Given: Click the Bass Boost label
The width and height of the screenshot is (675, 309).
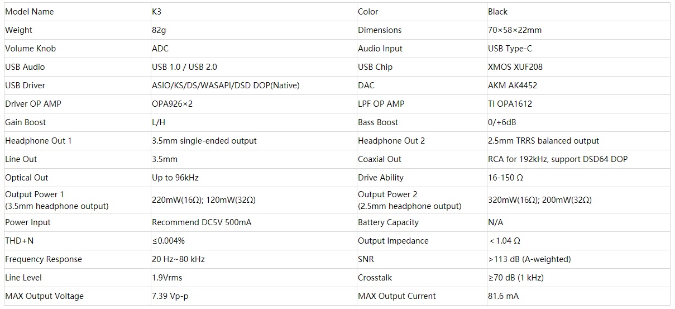Looking at the screenshot, I should (378, 122).
